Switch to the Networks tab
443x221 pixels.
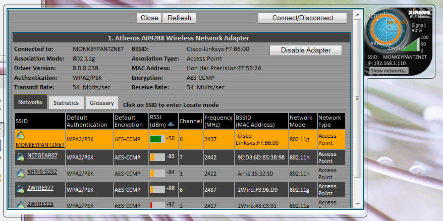pos(30,102)
